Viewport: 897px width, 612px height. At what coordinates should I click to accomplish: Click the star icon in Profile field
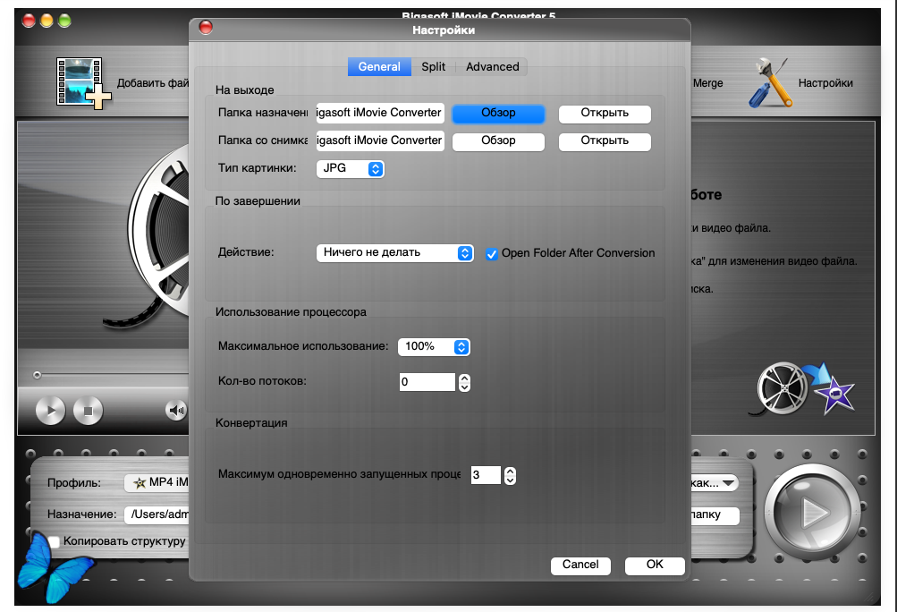coord(139,483)
